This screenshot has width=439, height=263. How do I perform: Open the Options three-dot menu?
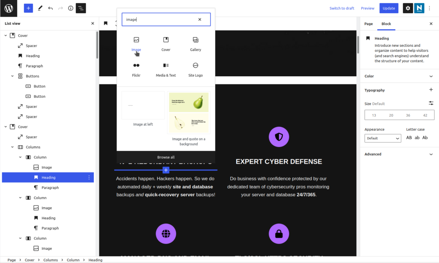(430, 8)
